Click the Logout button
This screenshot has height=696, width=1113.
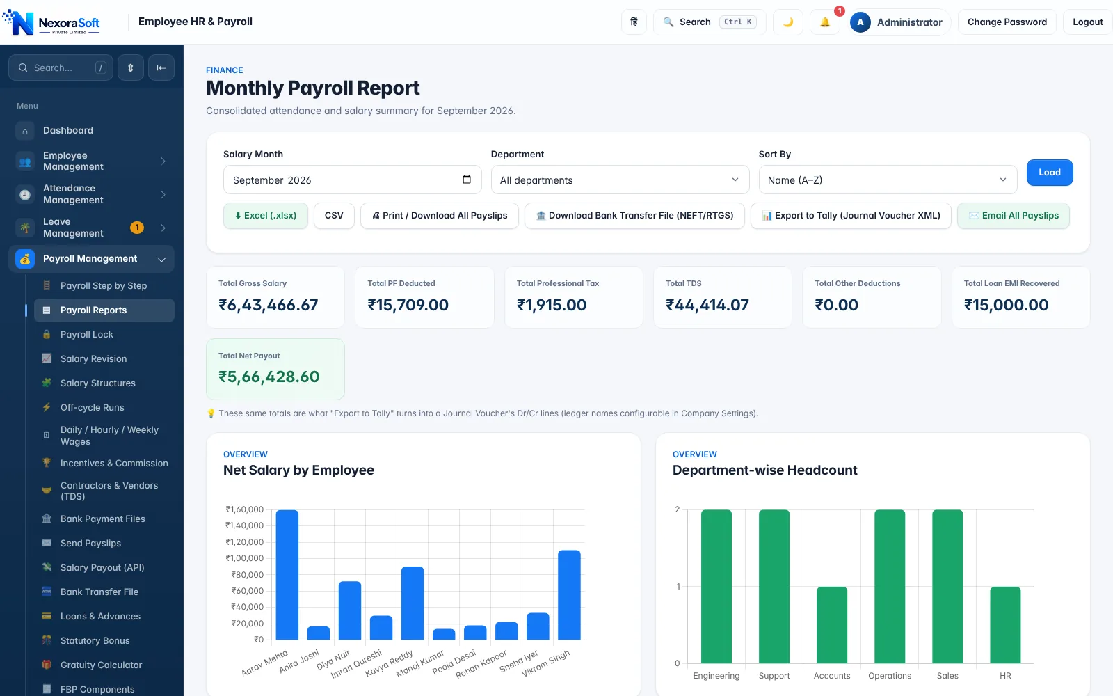coord(1088,22)
